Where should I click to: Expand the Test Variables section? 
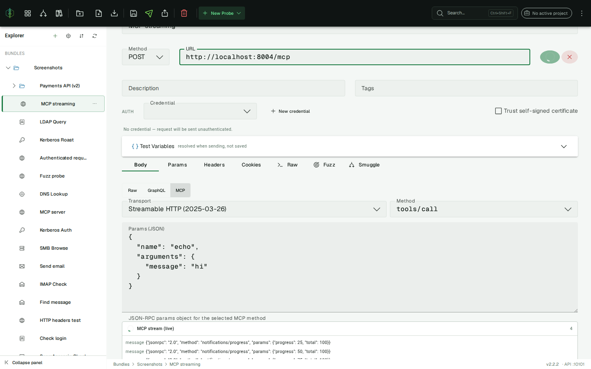coord(350,146)
